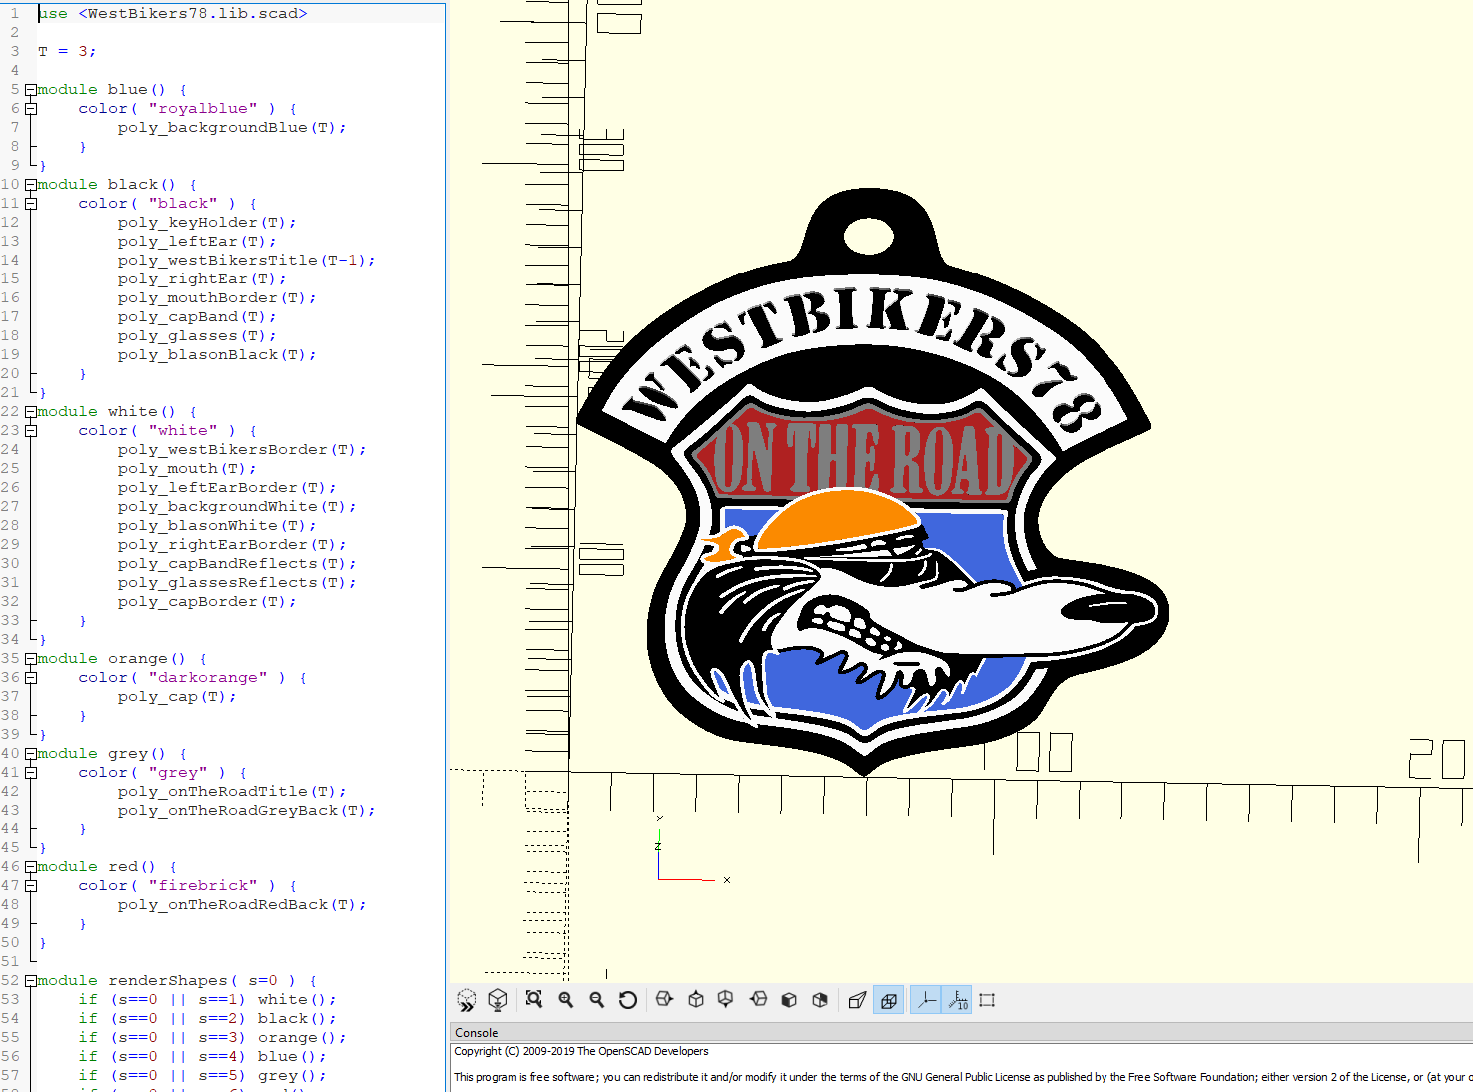Toggle Show Scale Markers

point(957,1000)
